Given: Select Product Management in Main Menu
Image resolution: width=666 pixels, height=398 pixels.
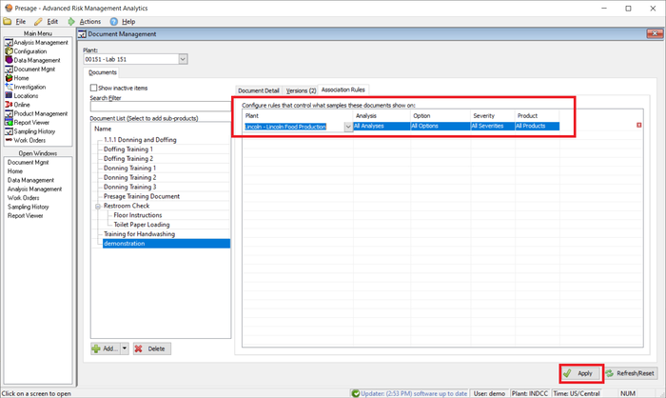Looking at the screenshot, I should coord(41,113).
